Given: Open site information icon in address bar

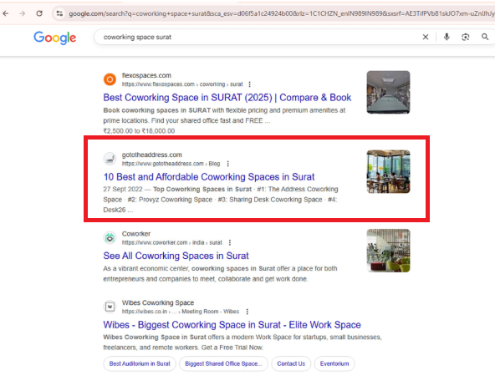Looking at the screenshot, I should tap(59, 13).
